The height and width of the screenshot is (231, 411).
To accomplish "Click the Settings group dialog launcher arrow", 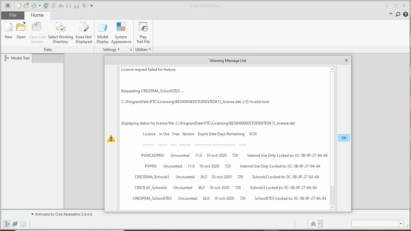I will 130,50.
